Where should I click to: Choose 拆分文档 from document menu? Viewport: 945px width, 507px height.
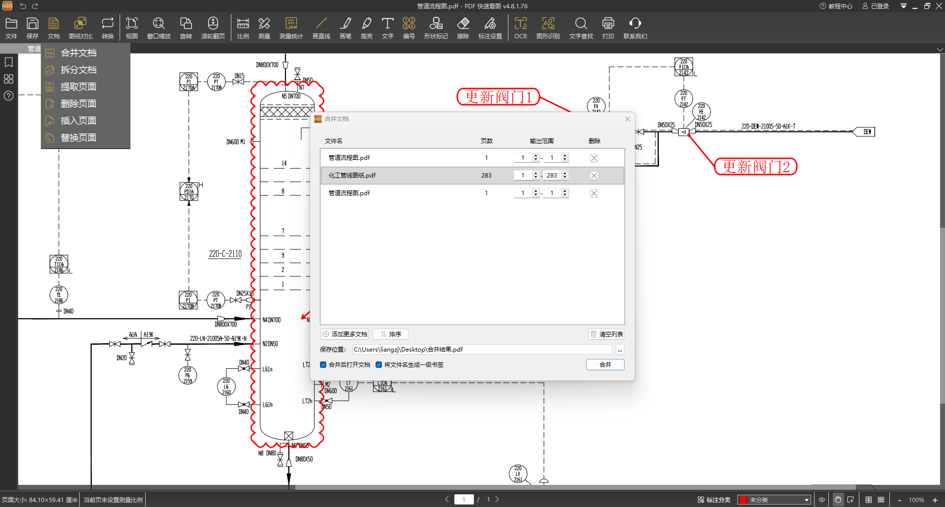coord(78,70)
